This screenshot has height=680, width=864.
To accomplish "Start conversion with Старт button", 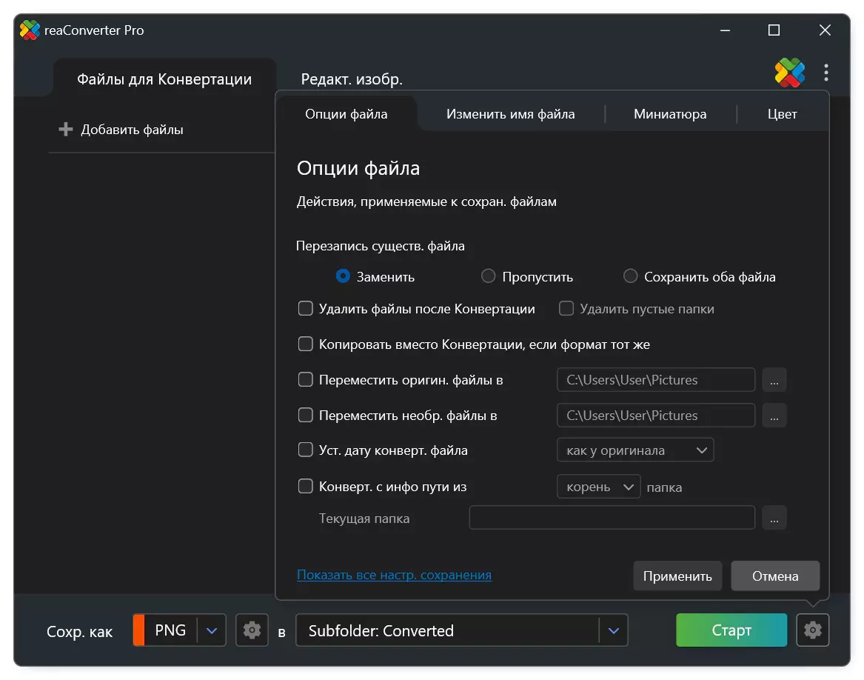I will pyautogui.click(x=731, y=630).
